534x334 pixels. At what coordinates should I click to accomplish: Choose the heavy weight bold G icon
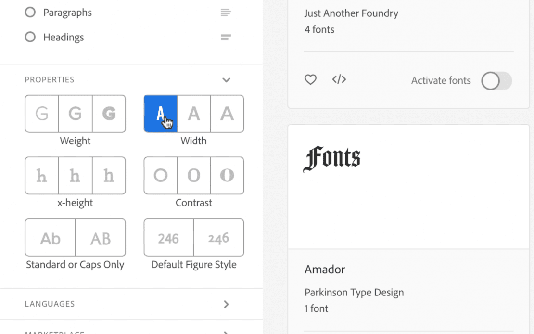click(109, 114)
